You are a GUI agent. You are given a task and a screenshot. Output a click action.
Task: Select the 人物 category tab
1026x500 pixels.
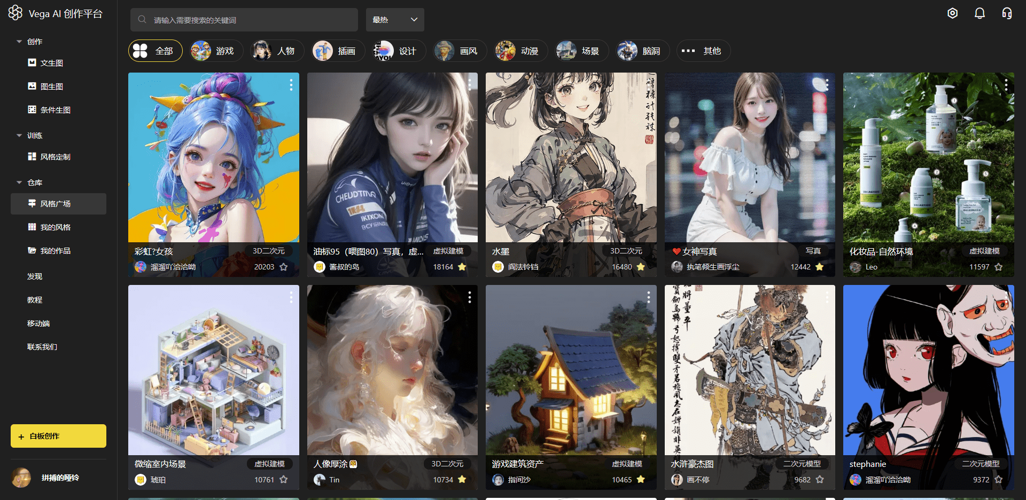click(x=277, y=51)
